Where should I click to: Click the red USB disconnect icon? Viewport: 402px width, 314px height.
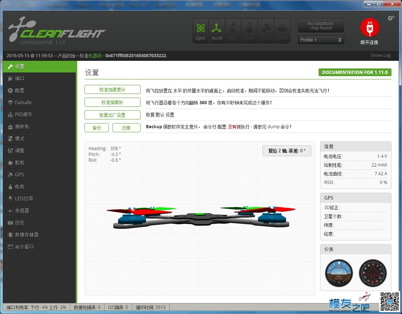click(x=370, y=27)
